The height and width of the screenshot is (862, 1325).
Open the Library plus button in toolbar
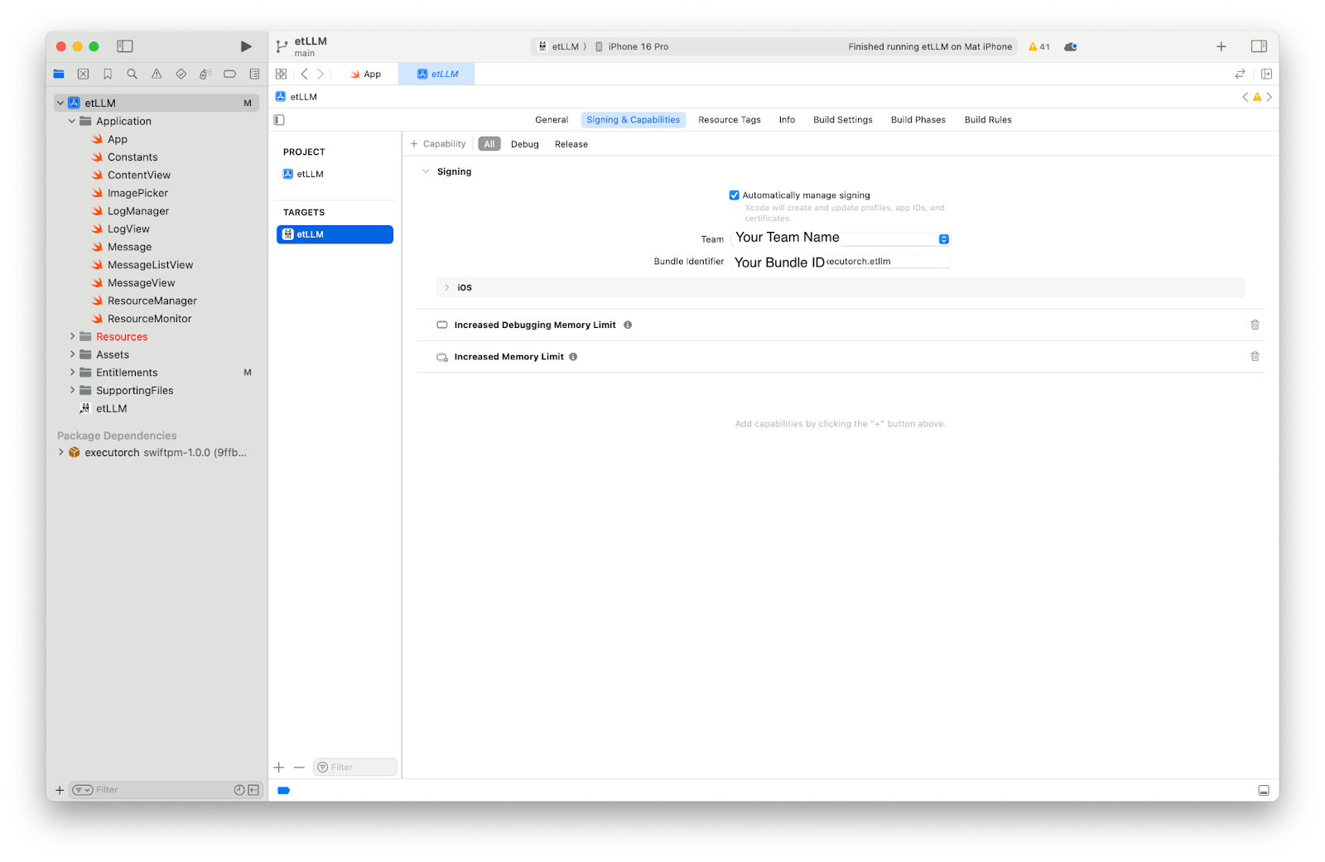coord(1221,46)
